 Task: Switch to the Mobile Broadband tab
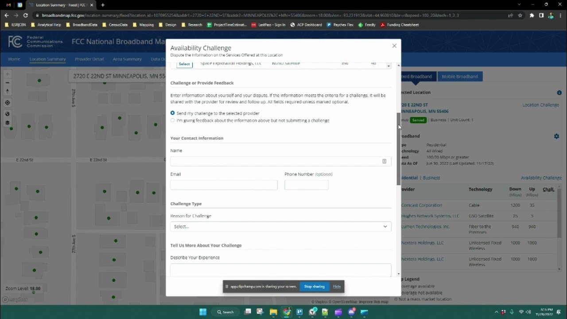(460, 76)
